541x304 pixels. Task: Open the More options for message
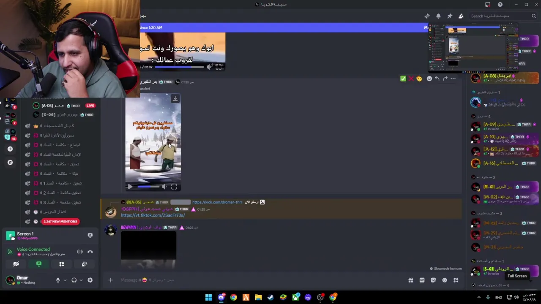453,79
